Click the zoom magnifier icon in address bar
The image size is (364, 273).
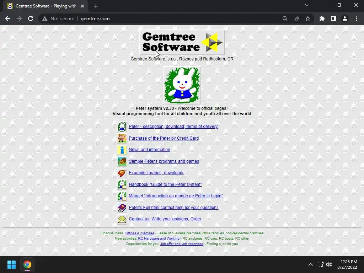[285, 18]
